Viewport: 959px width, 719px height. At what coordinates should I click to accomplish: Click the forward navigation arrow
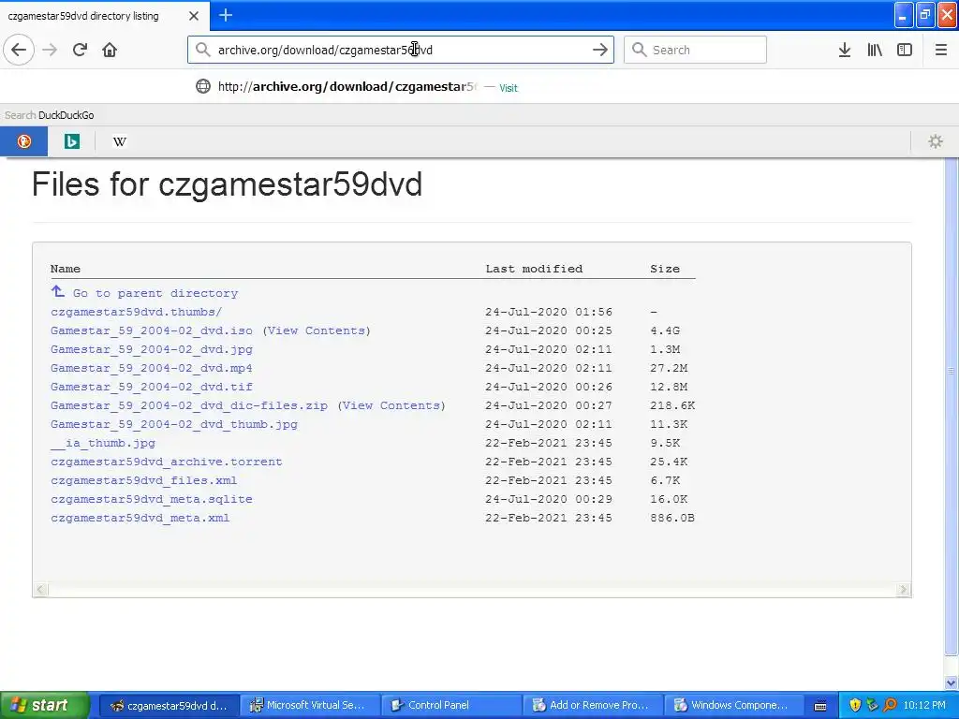coord(50,50)
